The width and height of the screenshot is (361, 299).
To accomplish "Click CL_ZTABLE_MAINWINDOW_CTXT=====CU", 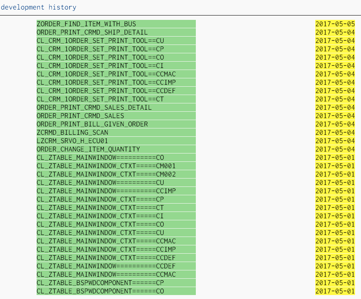I will (116, 233).
